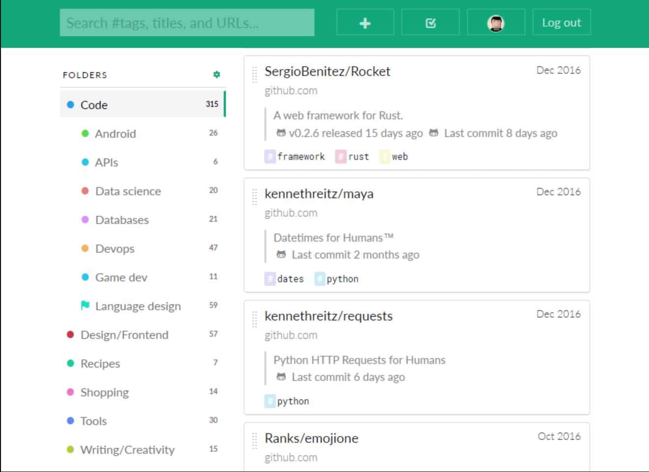Click the blue color dot for Code folder

click(x=70, y=105)
